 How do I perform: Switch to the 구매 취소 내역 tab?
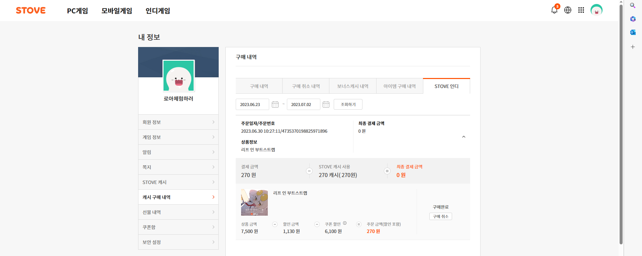tap(306, 86)
